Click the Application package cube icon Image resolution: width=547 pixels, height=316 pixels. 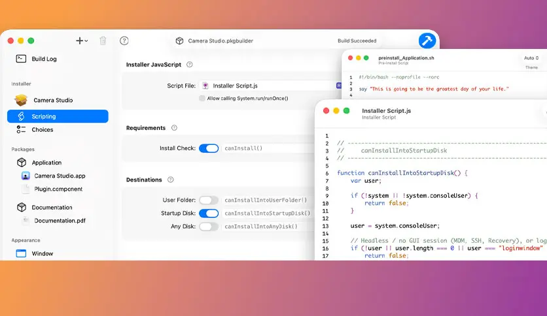pos(22,162)
